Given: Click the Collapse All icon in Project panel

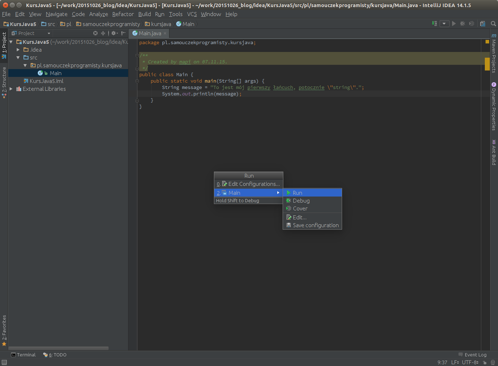Looking at the screenshot, I should [x=103, y=33].
